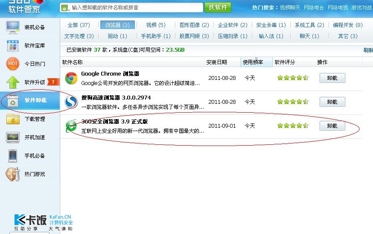
Task: Switch to 压缩刻录 (1) category
Action: click(233, 36)
